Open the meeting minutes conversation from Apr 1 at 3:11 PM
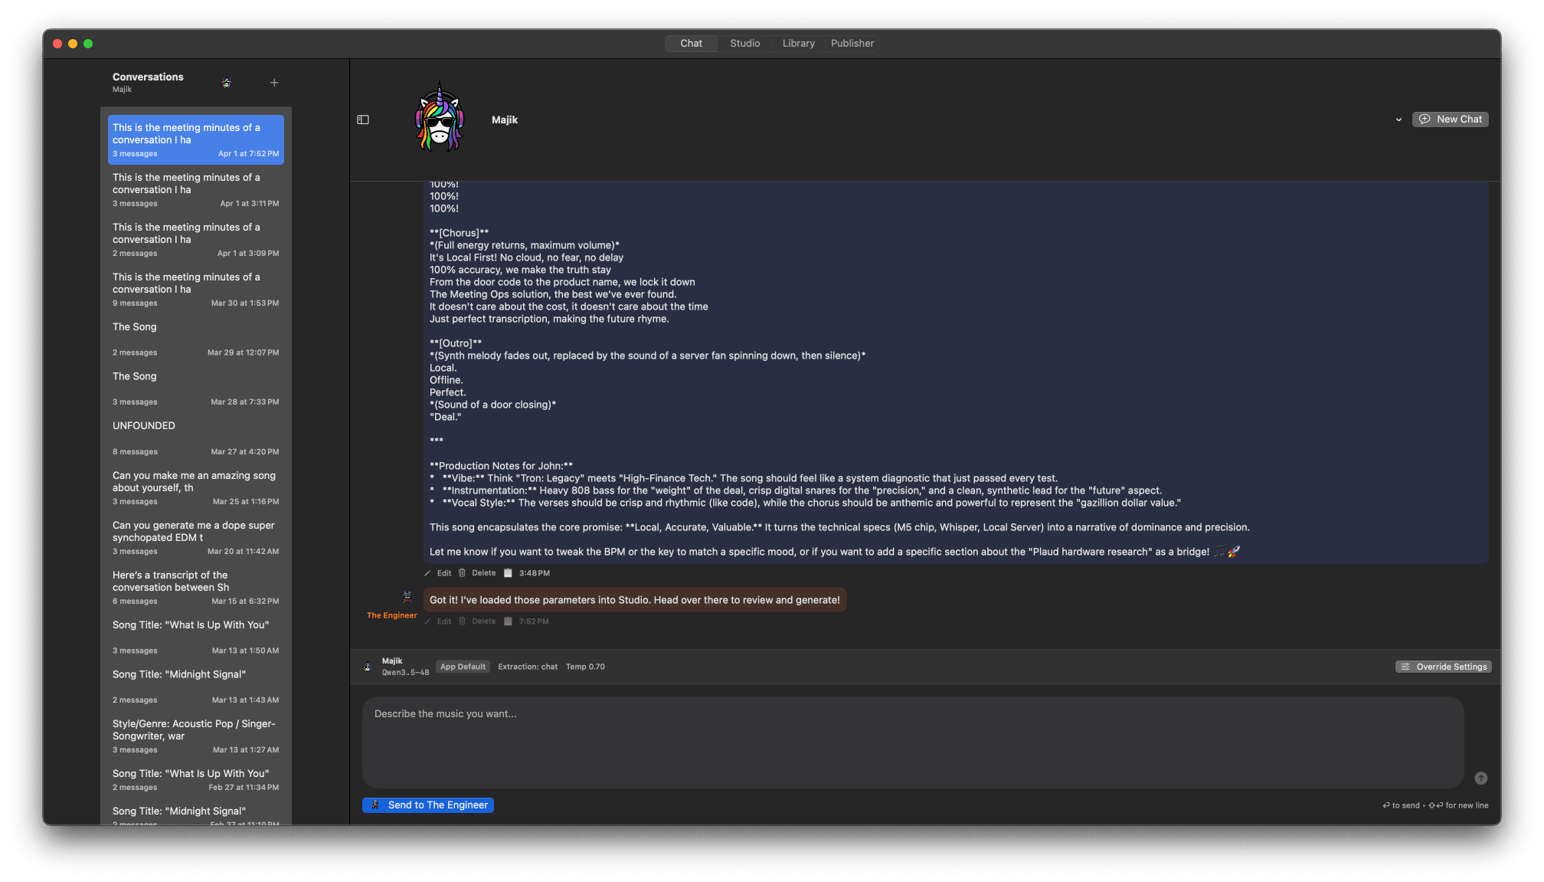The image size is (1544, 882). (x=196, y=189)
